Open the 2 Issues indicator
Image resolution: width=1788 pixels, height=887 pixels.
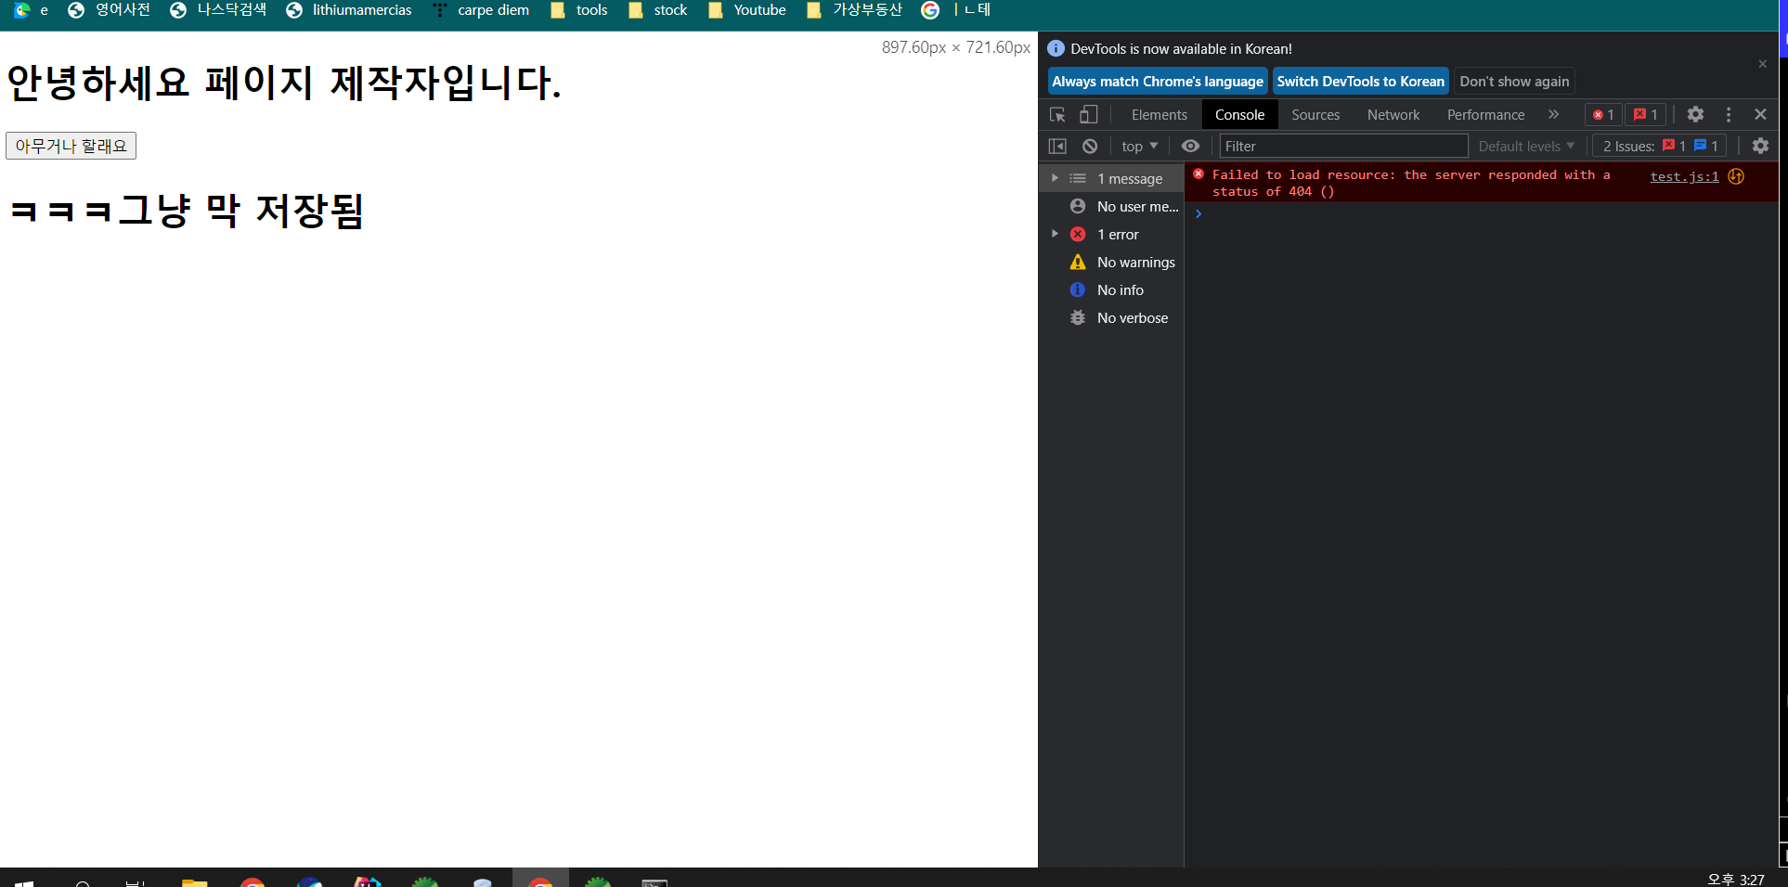pyautogui.click(x=1660, y=146)
